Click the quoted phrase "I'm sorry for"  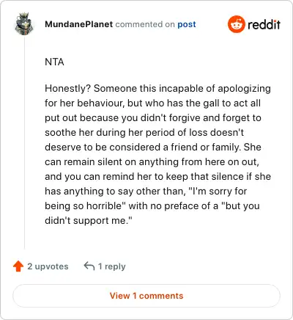(x=217, y=191)
